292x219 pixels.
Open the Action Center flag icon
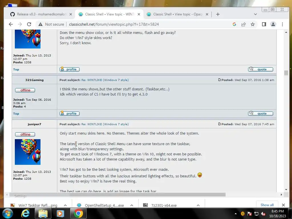point(250,214)
